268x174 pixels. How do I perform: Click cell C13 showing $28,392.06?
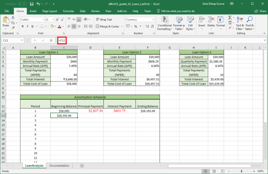click(64, 116)
